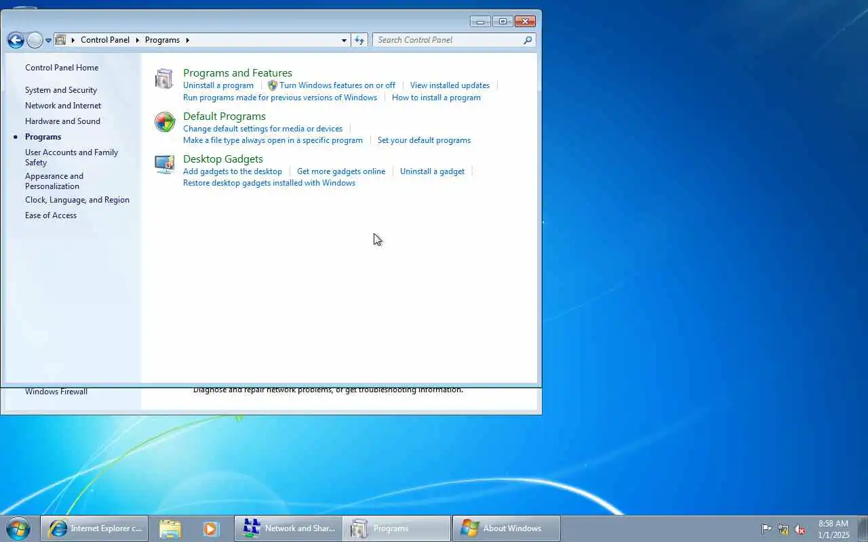
Task: Click Windows Firewall in the background window
Action: coord(56,392)
